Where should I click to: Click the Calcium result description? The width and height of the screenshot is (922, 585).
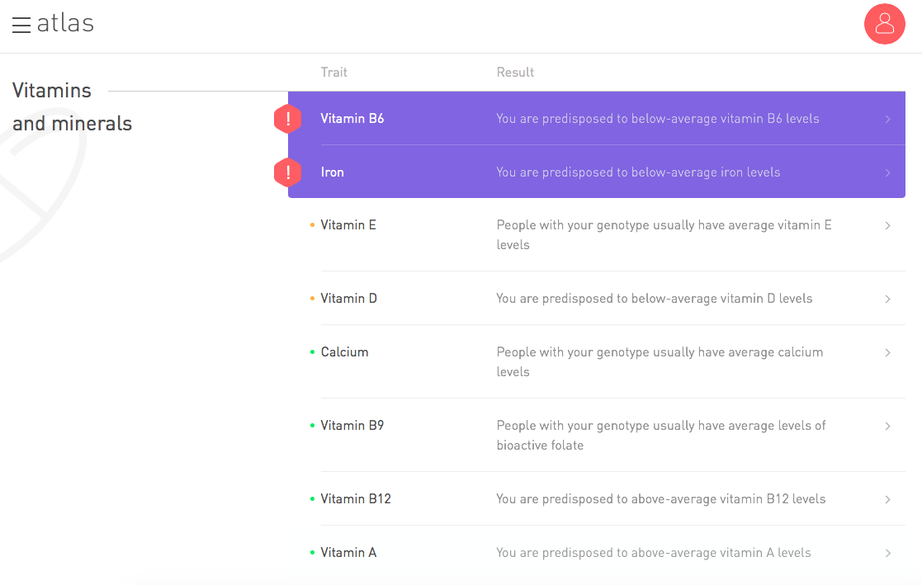(x=660, y=361)
